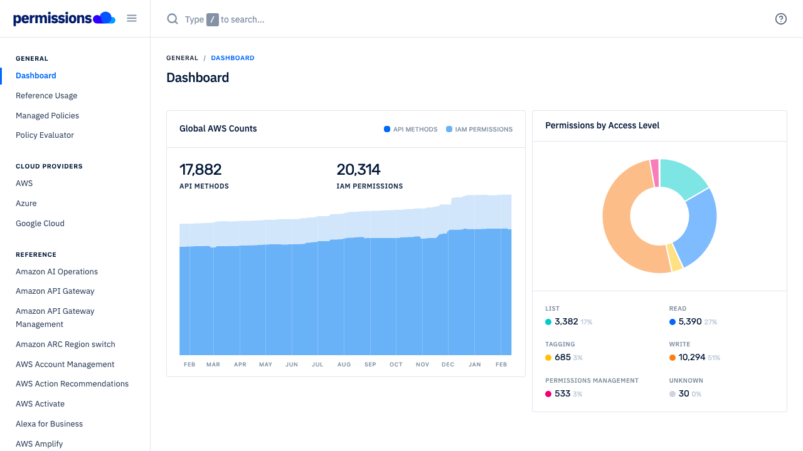
Task: Click the JUL label on chart axis
Action: [317, 365]
